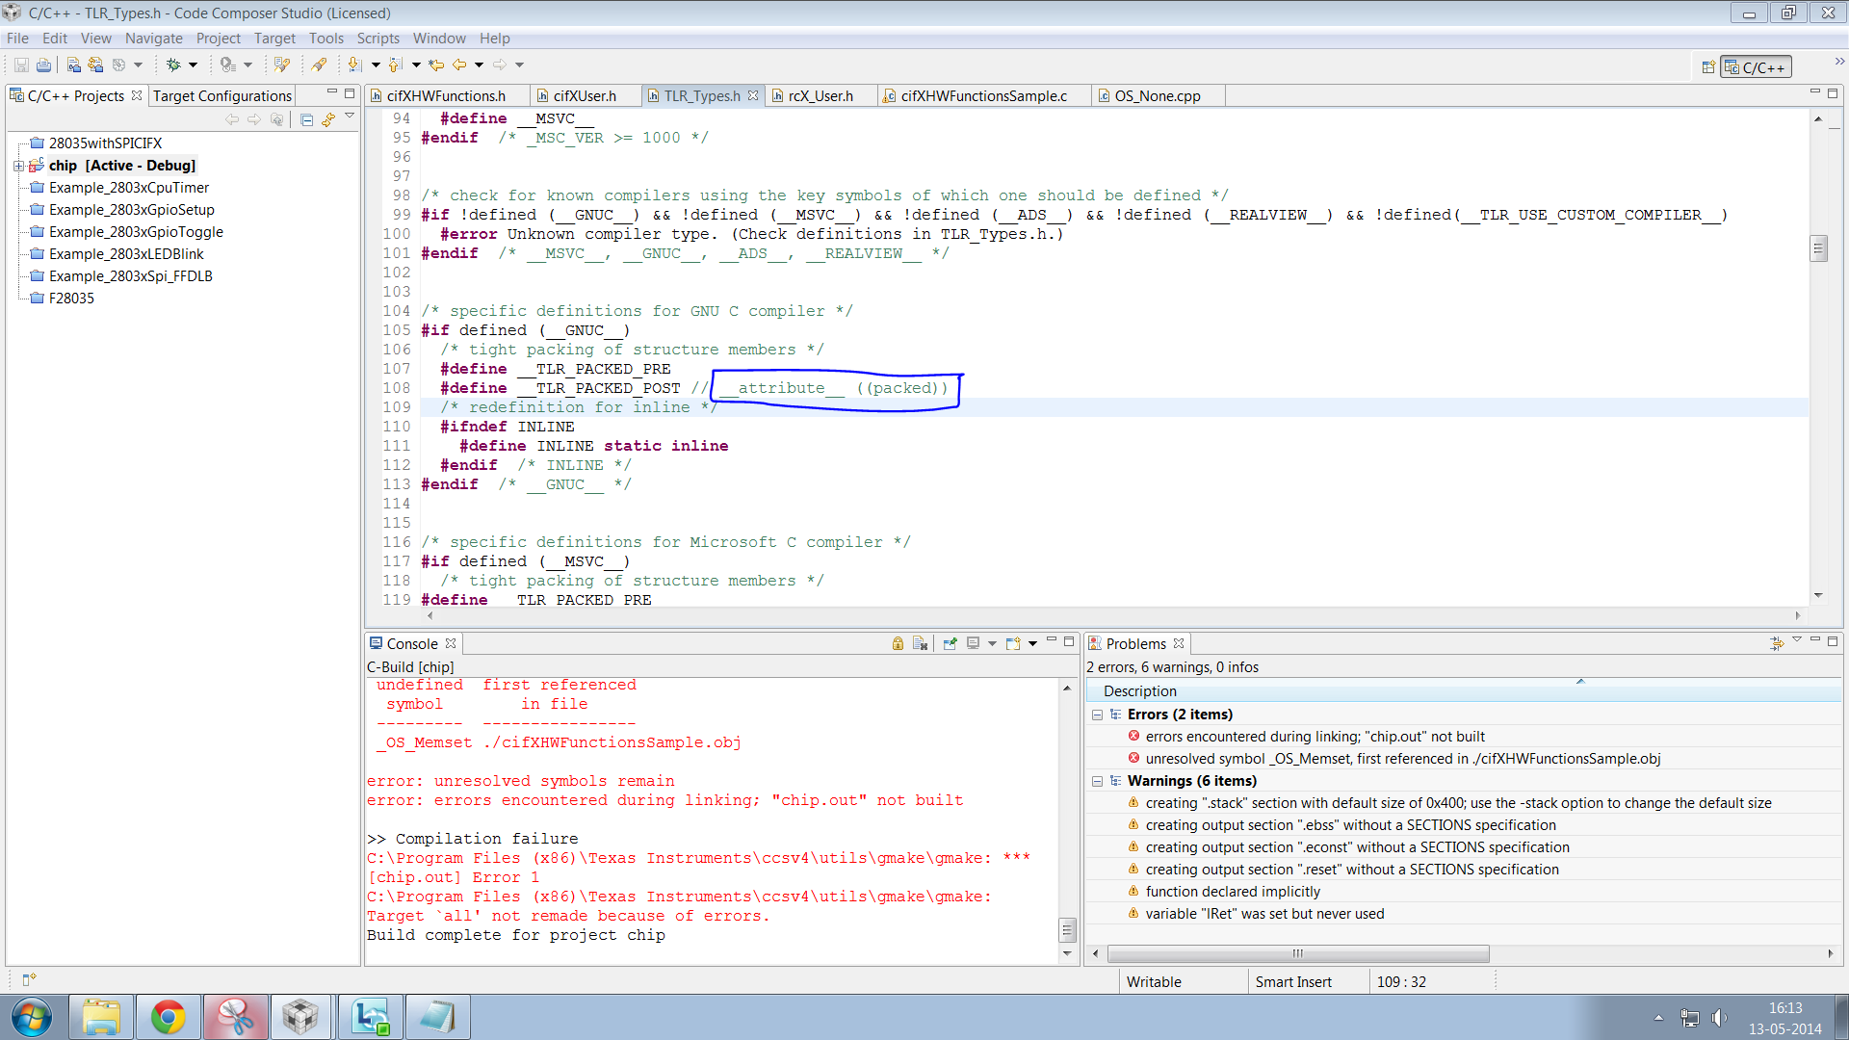Open the Back navigation history dropdown
Viewport: 1849px width, 1040px height.
pos(479,65)
